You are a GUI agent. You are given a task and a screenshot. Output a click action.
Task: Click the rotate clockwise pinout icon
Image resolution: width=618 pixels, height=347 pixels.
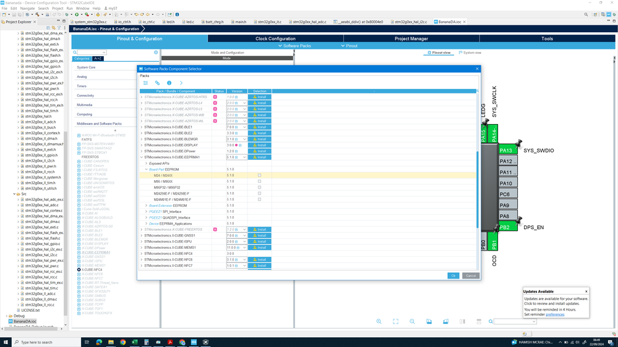[429, 322]
